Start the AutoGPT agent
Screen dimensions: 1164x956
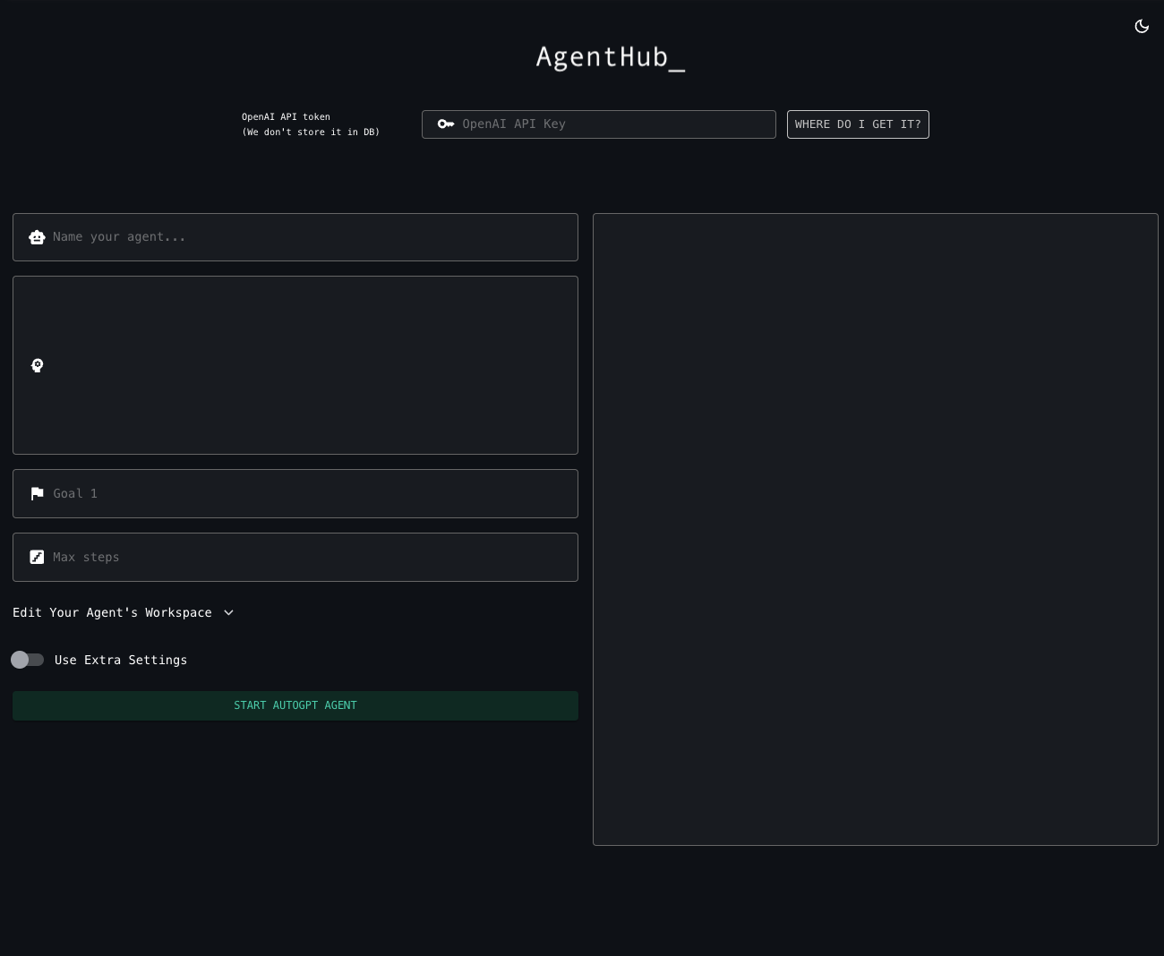295,705
